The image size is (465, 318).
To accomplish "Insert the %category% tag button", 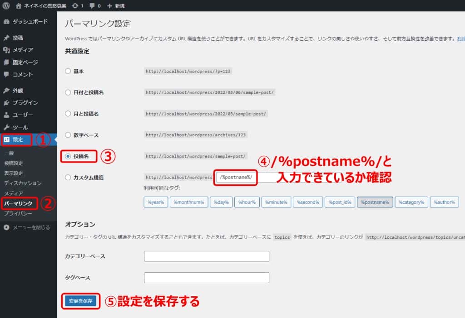I will (411, 202).
